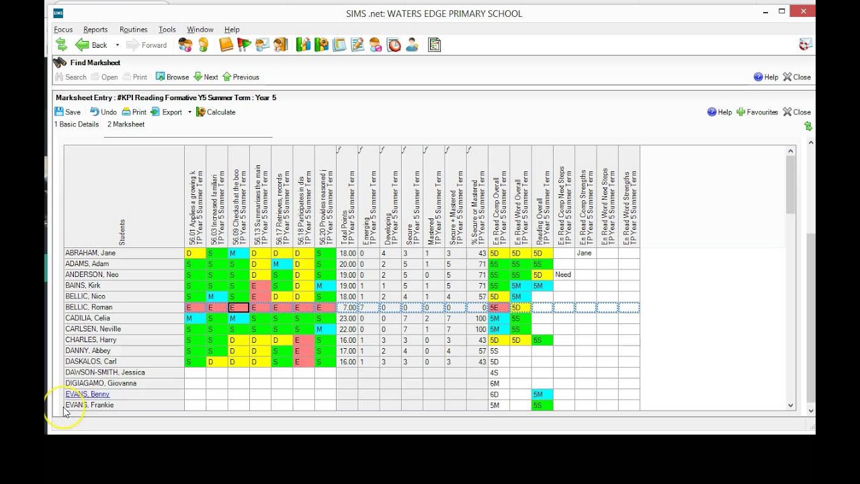Go to Next marksheet
This screenshot has width=860, height=484.
coord(206,77)
